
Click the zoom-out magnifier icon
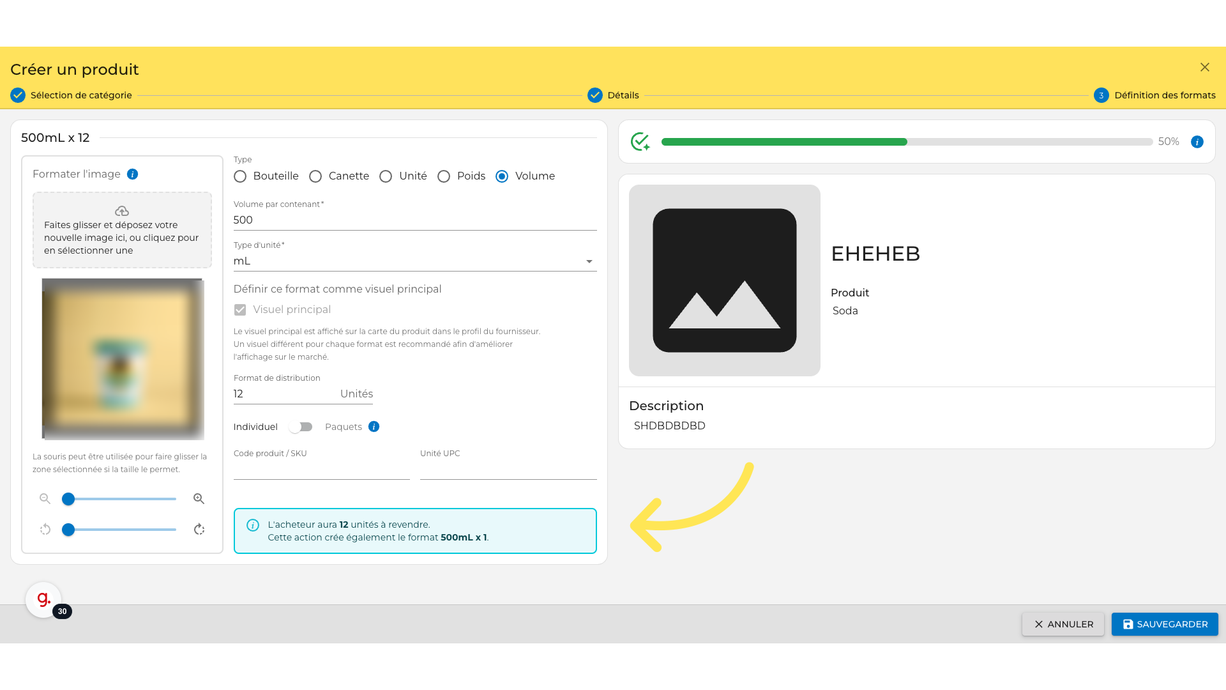pyautogui.click(x=45, y=499)
